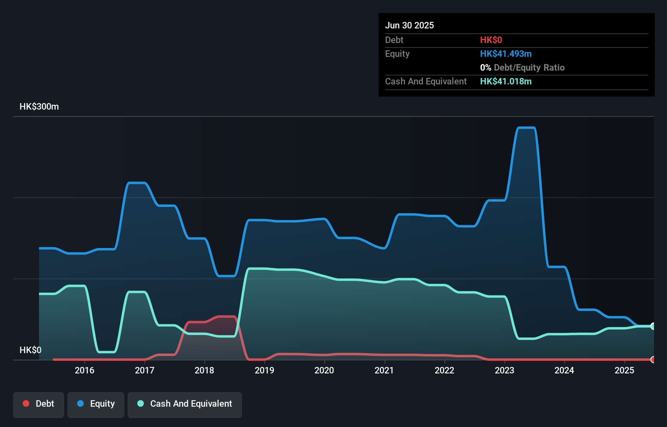Click the Jun 30 2025 tooltip date

tap(409, 25)
